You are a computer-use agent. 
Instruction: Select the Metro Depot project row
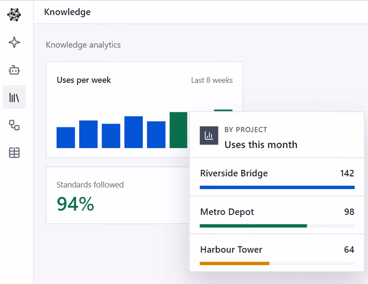tap(277, 215)
